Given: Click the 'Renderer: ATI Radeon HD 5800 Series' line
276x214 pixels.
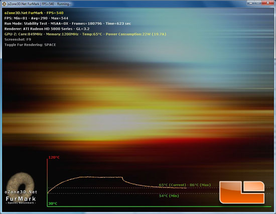Looking at the screenshot, I should point(47,29).
